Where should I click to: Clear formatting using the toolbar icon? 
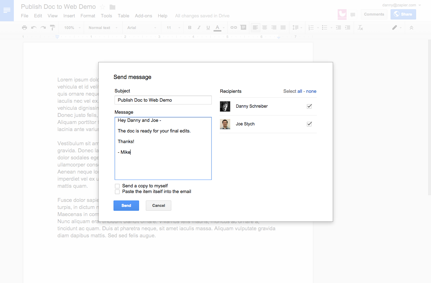tap(360, 28)
